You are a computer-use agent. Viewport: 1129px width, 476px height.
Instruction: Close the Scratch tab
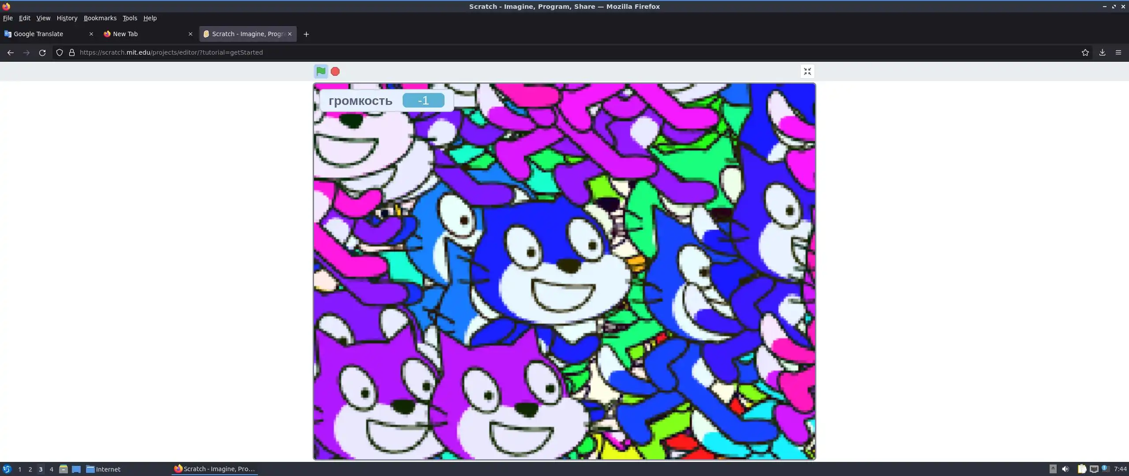pyautogui.click(x=290, y=34)
